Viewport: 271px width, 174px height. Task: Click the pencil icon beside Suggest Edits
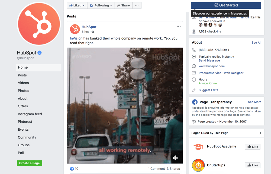coord(194,90)
